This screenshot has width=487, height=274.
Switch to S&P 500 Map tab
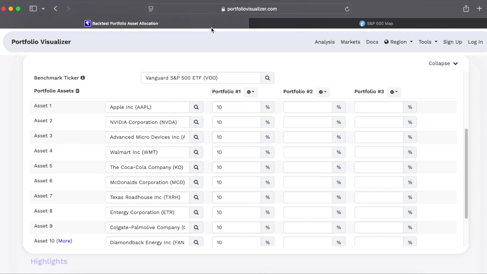(x=376, y=24)
